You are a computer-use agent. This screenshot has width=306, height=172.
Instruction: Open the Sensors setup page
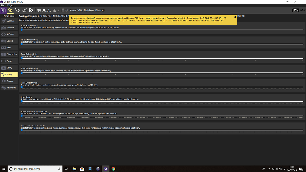9,41
